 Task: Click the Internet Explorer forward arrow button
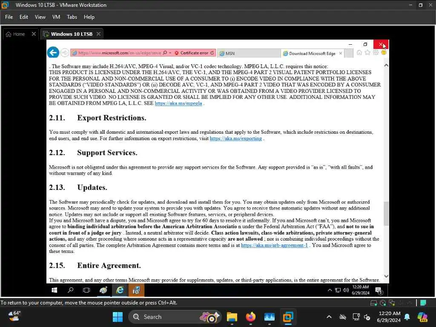point(65,52)
